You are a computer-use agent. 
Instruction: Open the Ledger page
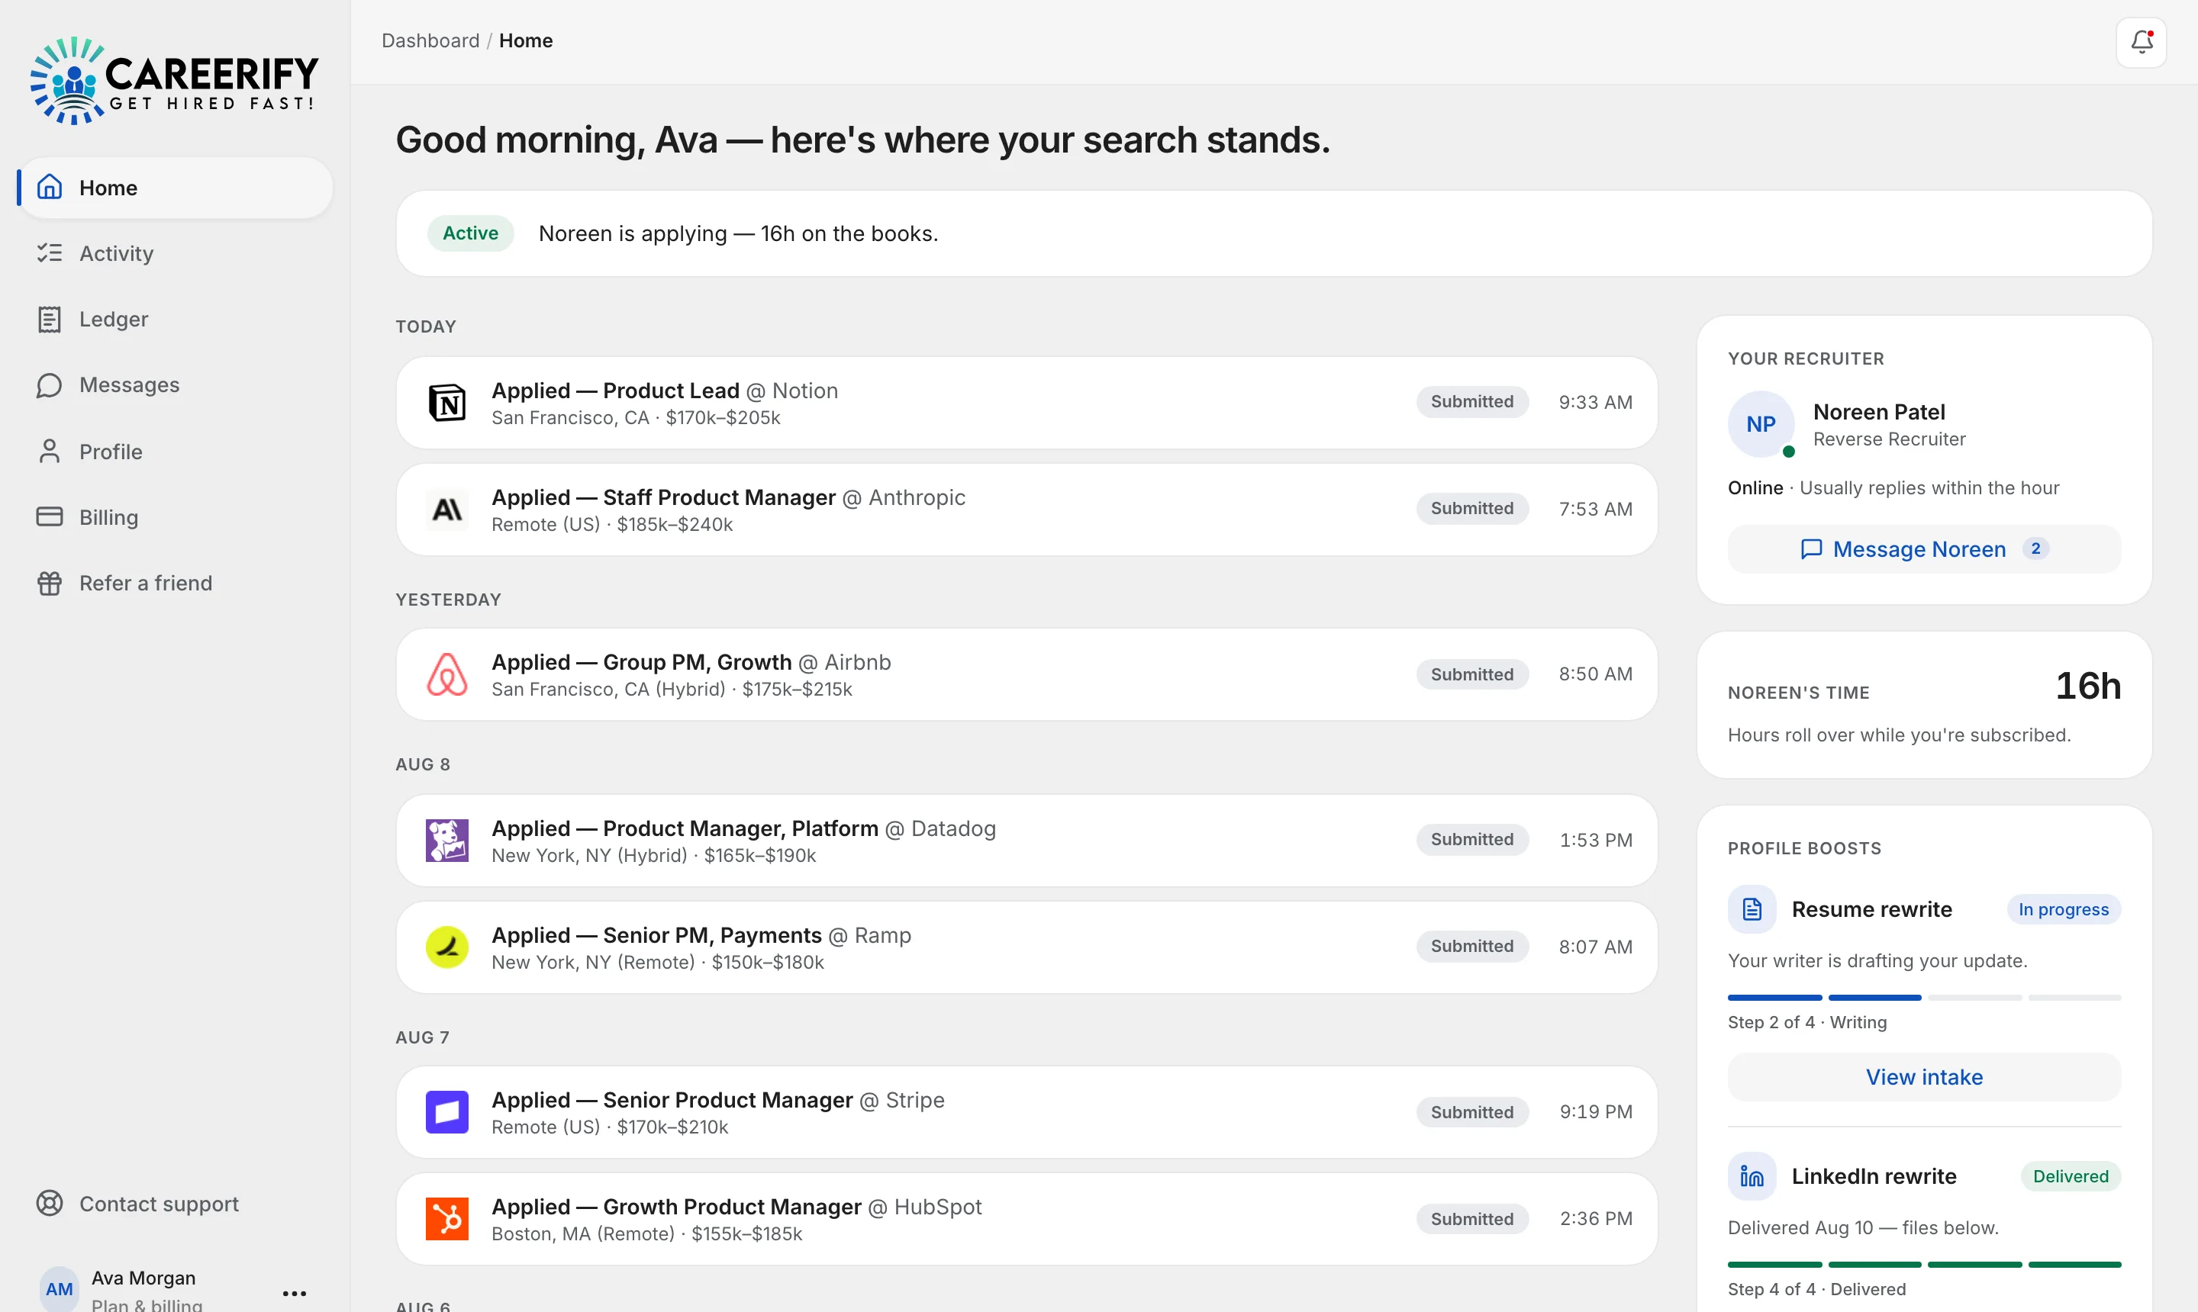click(x=176, y=319)
